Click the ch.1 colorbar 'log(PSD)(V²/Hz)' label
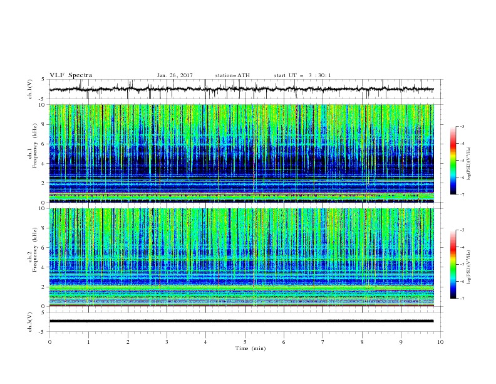Image resolution: width=496 pixels, height=384 pixels. click(469, 164)
